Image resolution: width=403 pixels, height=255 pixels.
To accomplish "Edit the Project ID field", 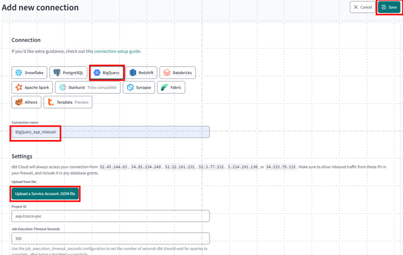I will [x=111, y=216].
